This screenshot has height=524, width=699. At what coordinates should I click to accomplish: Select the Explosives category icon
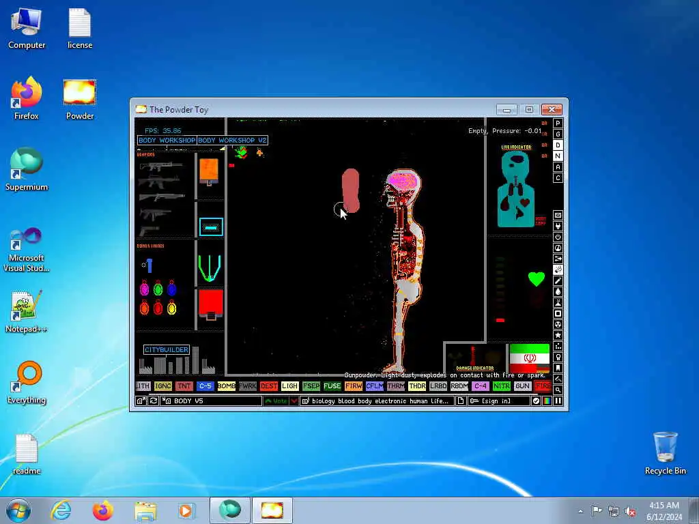[558, 270]
